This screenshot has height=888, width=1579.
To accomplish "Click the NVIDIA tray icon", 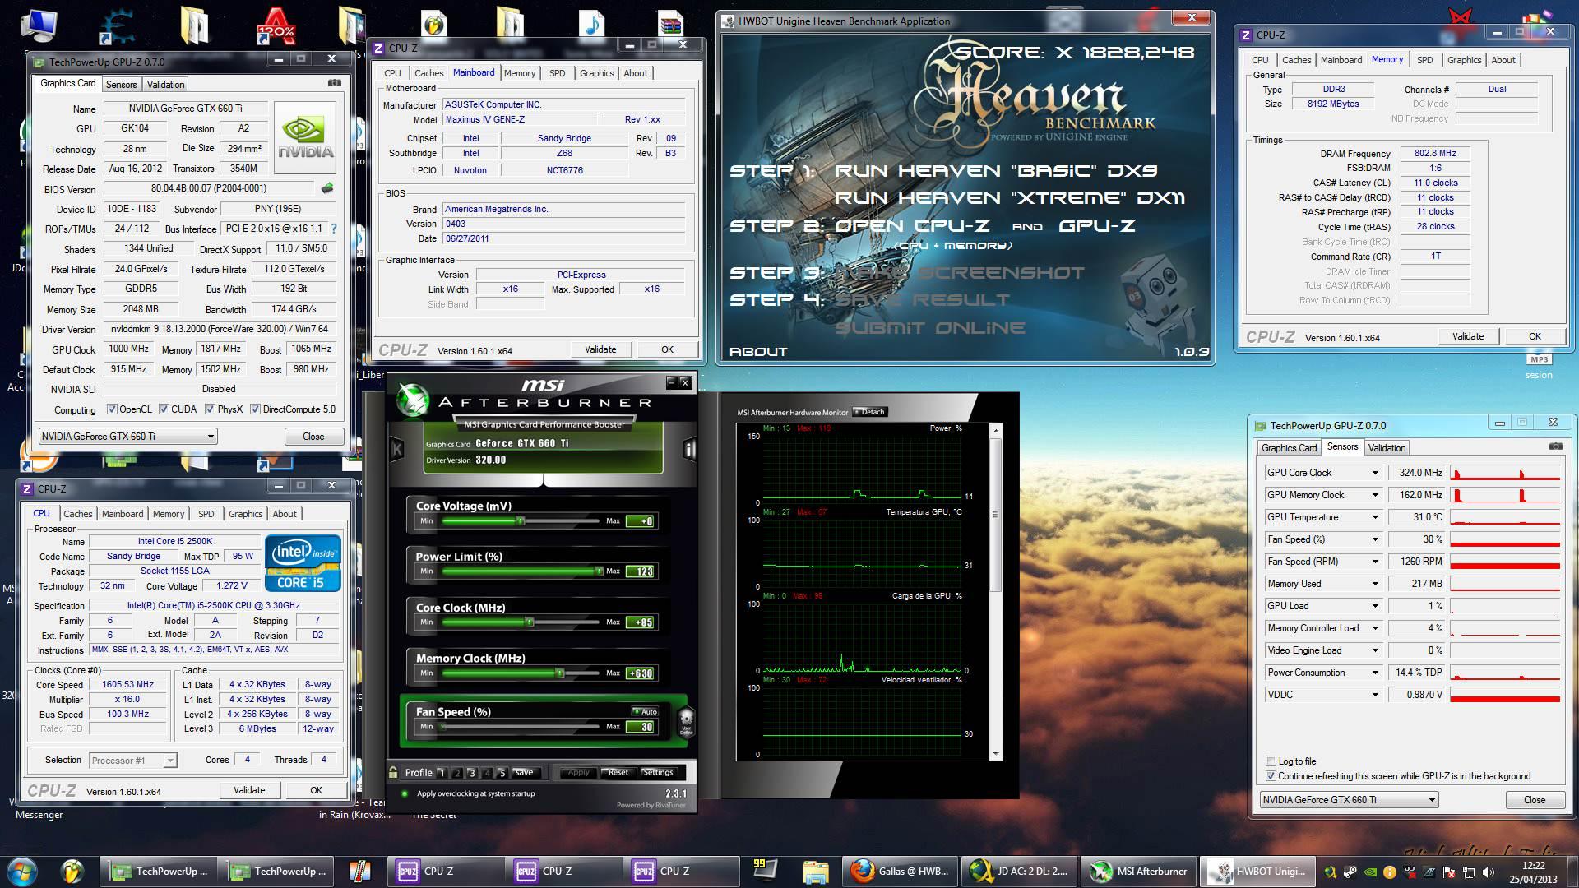I will pyautogui.click(x=1369, y=872).
